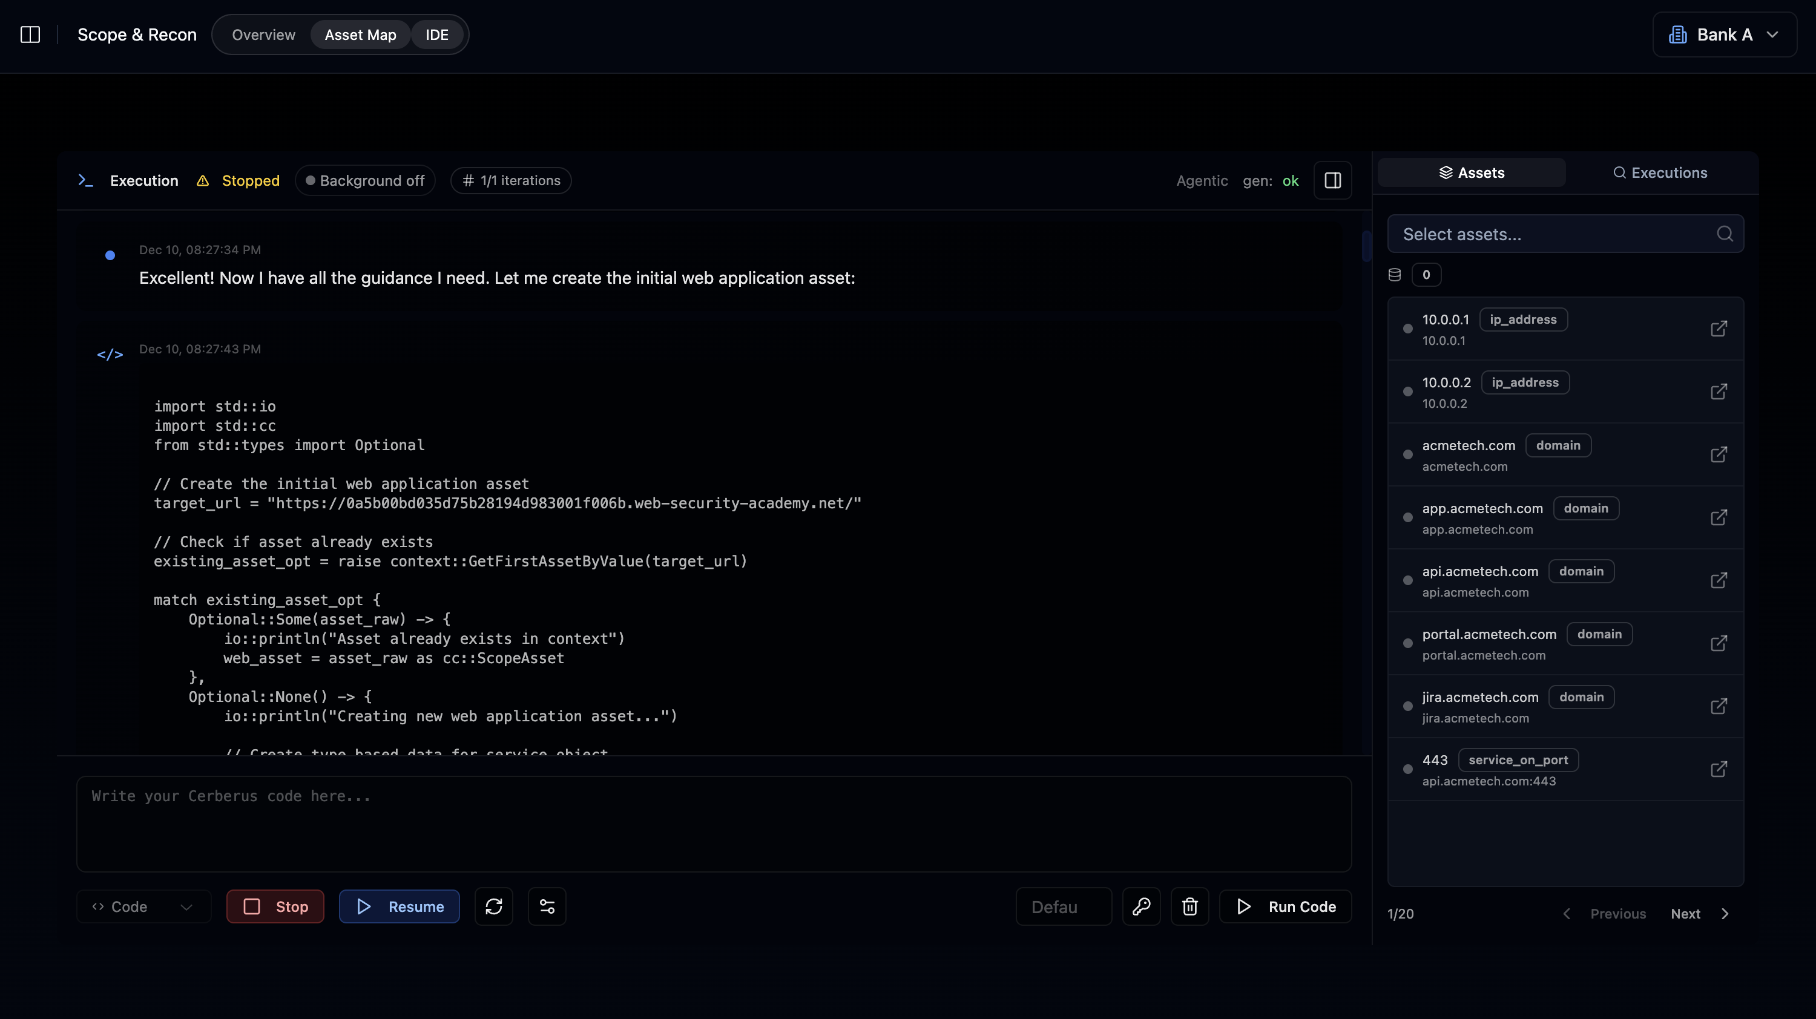Open the execution parameter sliders control
This screenshot has width=1816, height=1019.
click(x=547, y=906)
